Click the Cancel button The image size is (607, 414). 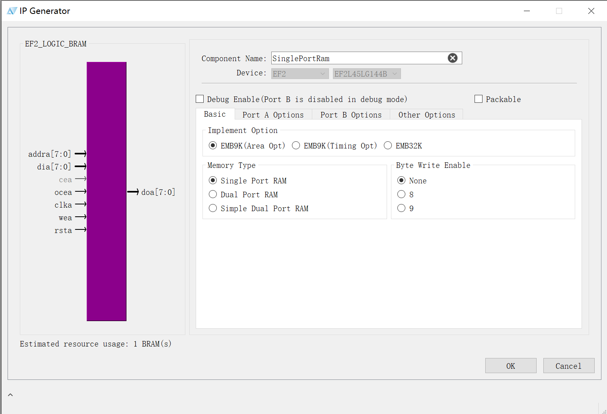point(569,366)
